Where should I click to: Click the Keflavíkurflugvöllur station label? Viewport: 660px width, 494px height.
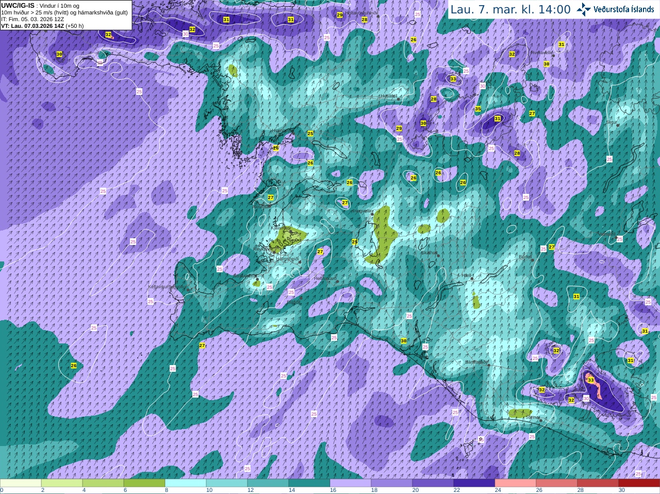(x=168, y=287)
